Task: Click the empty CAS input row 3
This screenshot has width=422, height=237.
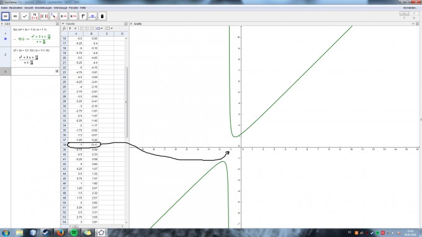Action: (x=35, y=71)
